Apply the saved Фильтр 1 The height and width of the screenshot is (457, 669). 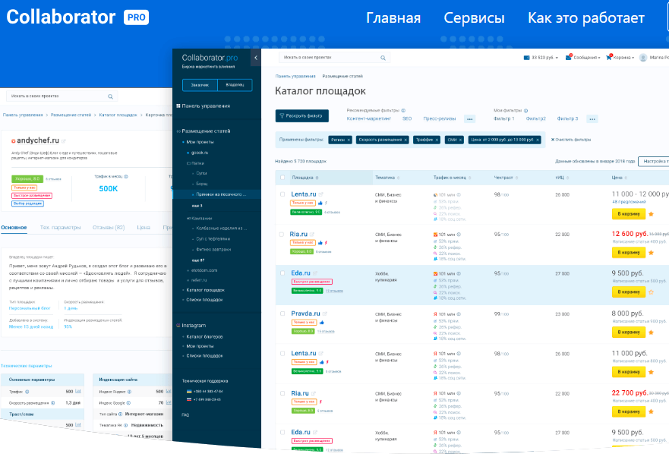[x=504, y=118]
